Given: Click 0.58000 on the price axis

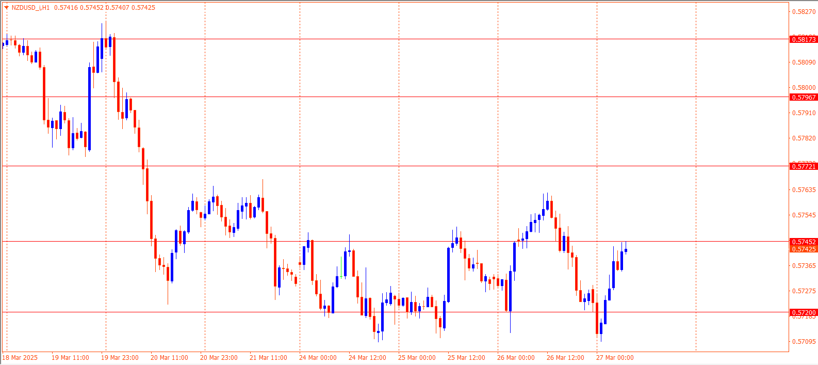Looking at the screenshot, I should (804, 88).
